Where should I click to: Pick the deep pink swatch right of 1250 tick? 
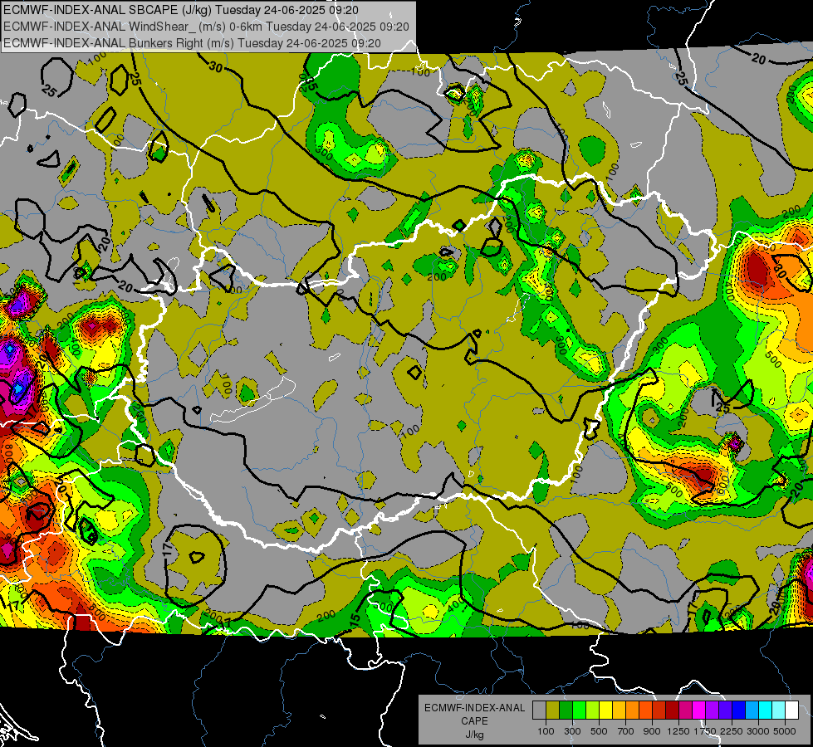685,710
